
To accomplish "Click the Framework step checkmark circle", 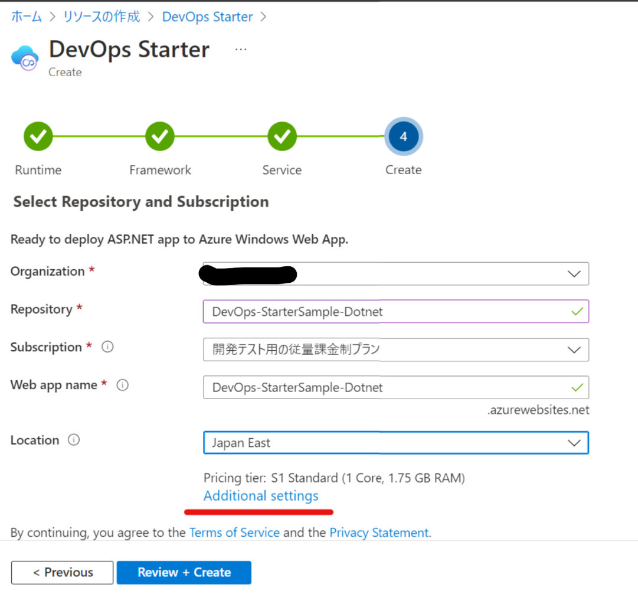I will tap(160, 136).
